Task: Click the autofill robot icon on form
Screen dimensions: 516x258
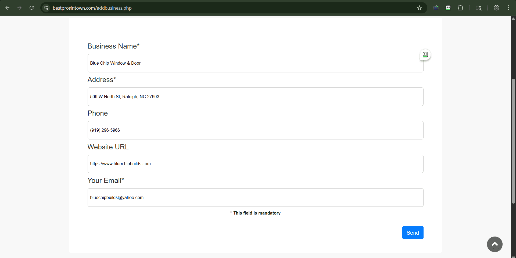Action: pos(425,55)
